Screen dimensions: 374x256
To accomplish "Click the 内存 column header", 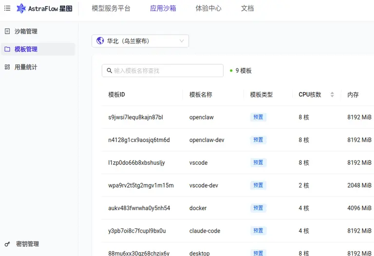I will coord(353,95).
